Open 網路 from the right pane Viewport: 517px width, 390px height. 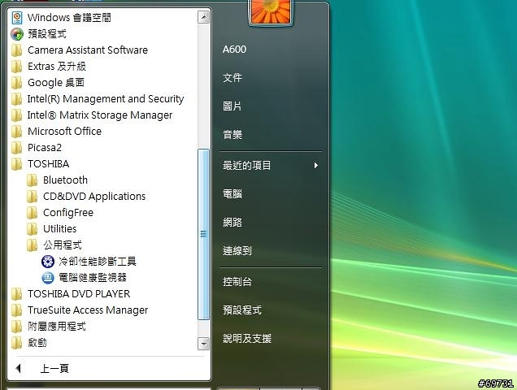[x=232, y=222]
